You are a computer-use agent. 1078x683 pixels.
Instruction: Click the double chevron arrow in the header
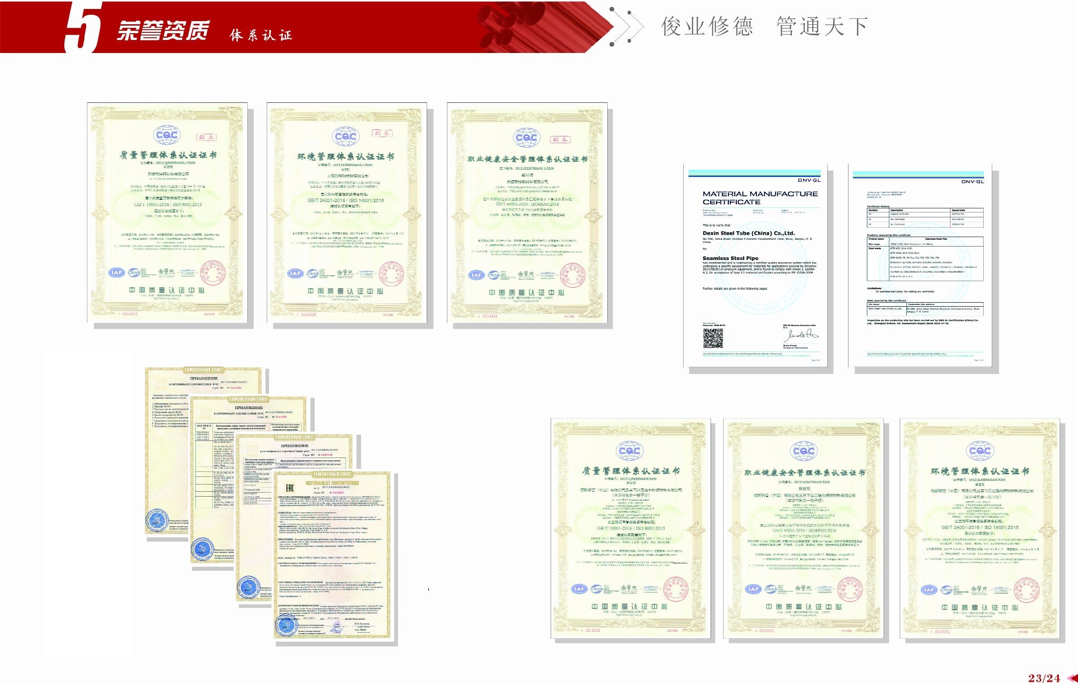[x=628, y=27]
